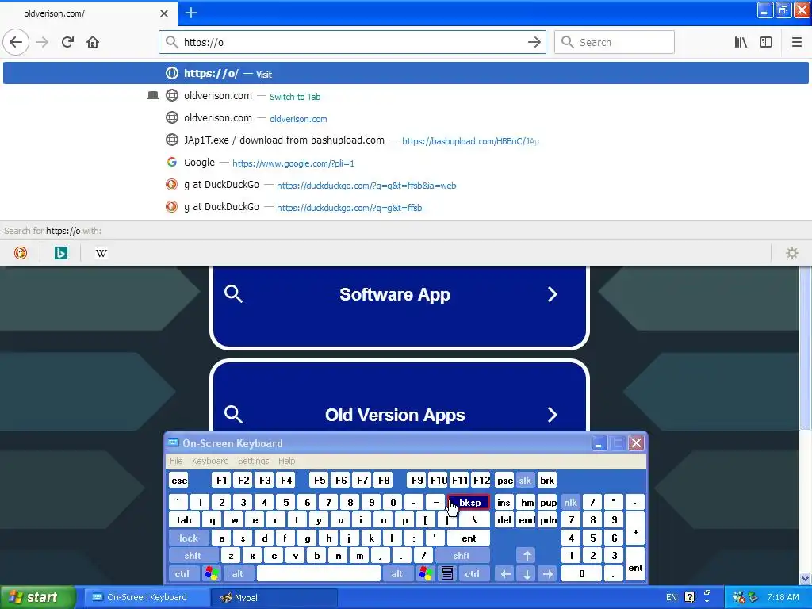The height and width of the screenshot is (609, 812).
Task: Click the psc (print screen) key
Action: point(504,481)
